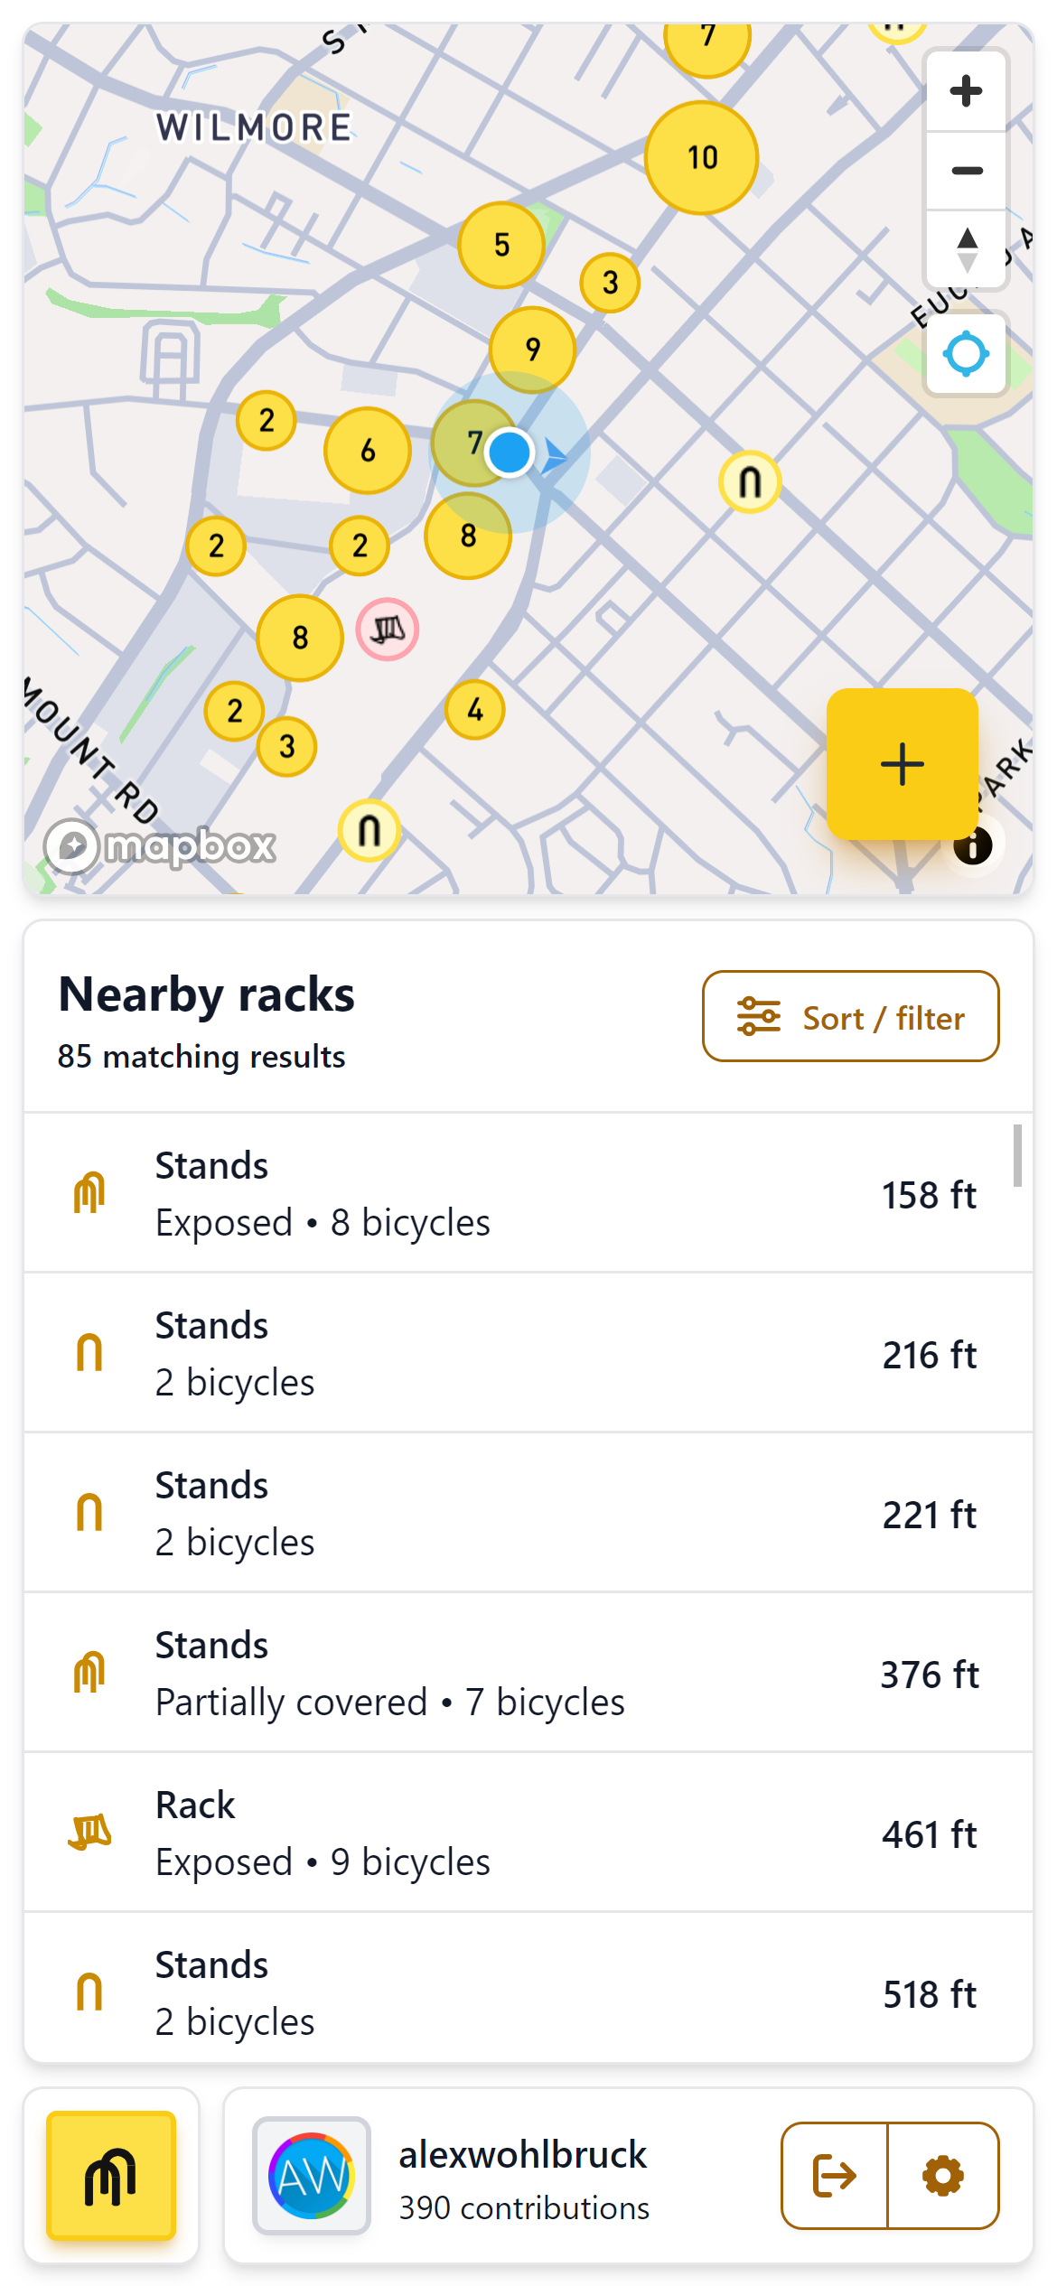Open the Sort / filter options
The image size is (1057, 2286).
850,1017
